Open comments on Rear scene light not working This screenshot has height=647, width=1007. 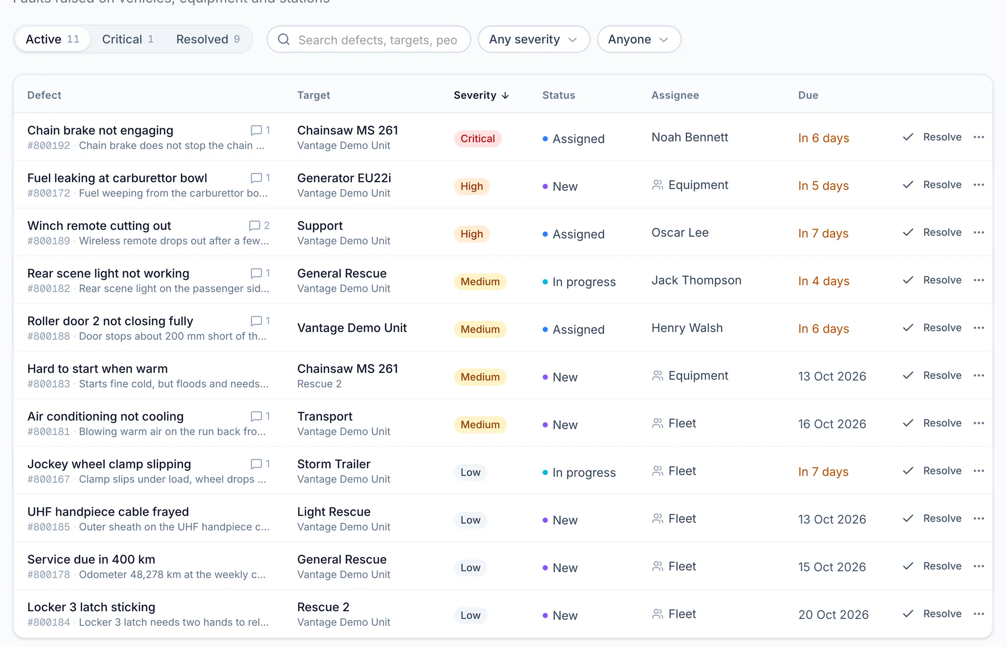260,273
